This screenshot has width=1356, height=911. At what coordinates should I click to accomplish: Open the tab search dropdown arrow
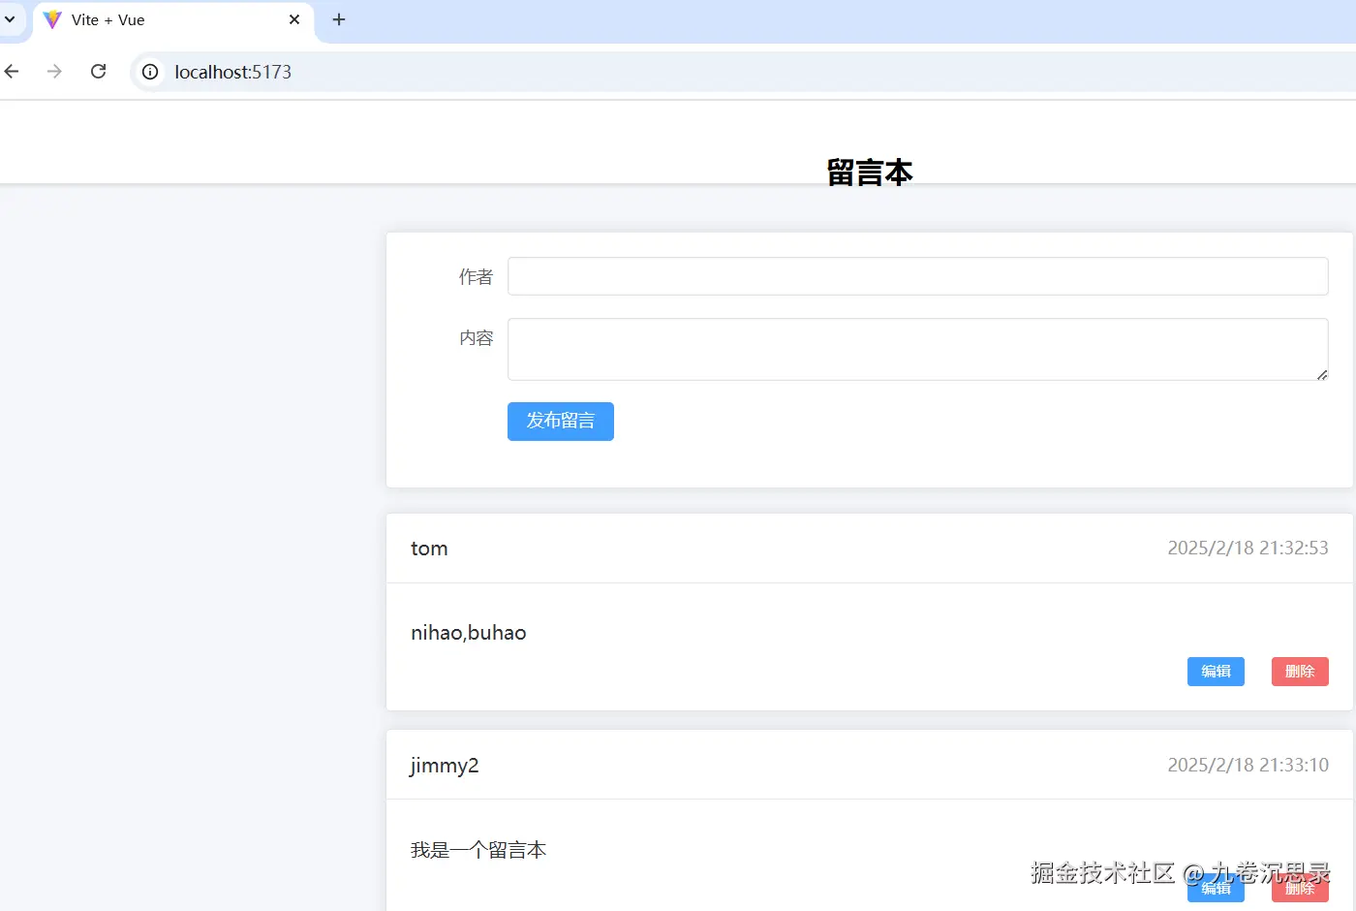(x=10, y=19)
